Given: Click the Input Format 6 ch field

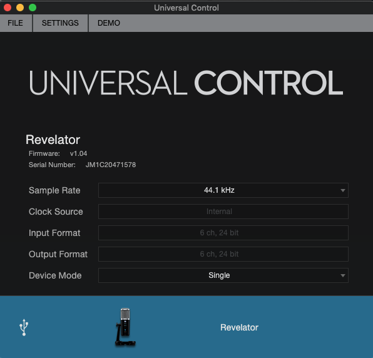Looking at the screenshot, I should 223,233.
